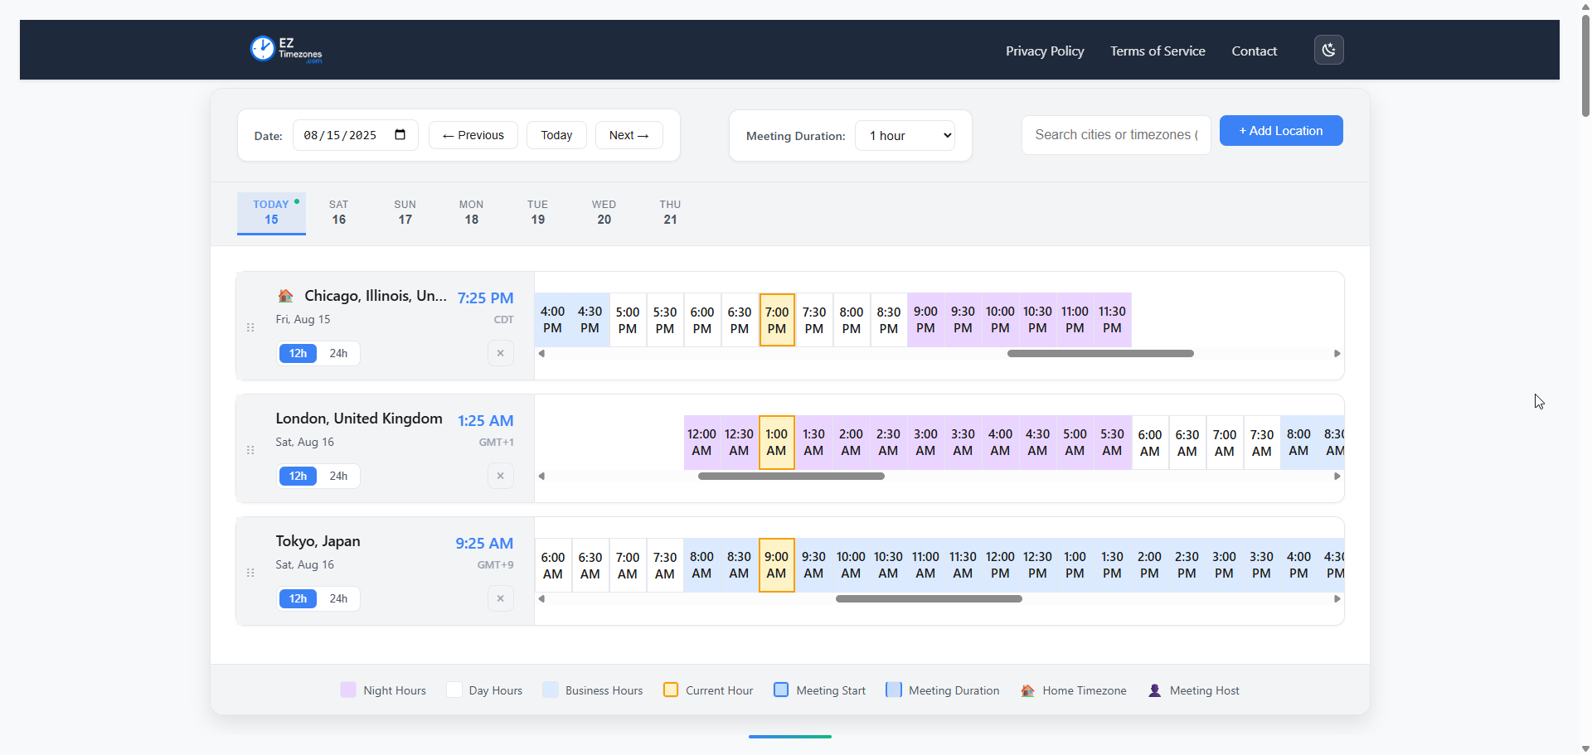Click the Add Location button
1592x755 pixels.
1281,131
